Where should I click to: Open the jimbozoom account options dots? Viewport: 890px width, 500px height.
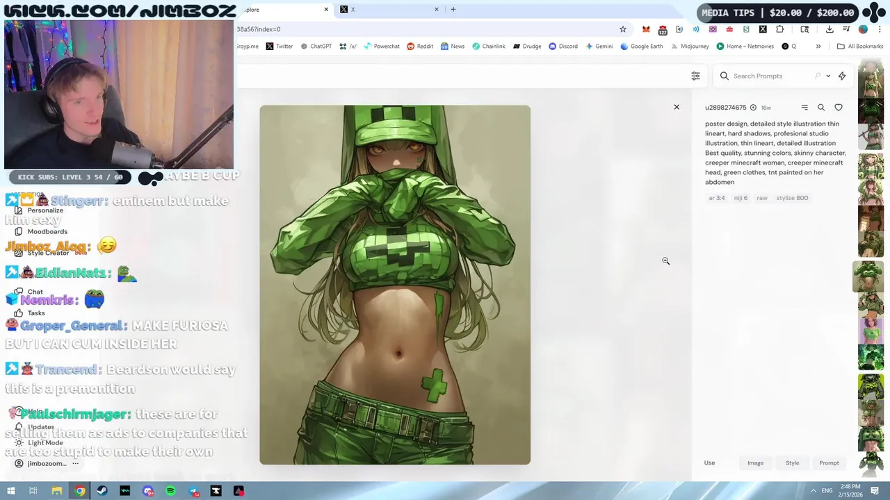pyautogui.click(x=75, y=464)
